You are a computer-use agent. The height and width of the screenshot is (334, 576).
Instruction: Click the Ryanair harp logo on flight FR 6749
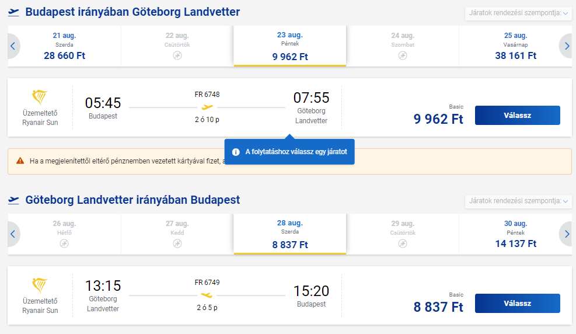click(x=40, y=286)
